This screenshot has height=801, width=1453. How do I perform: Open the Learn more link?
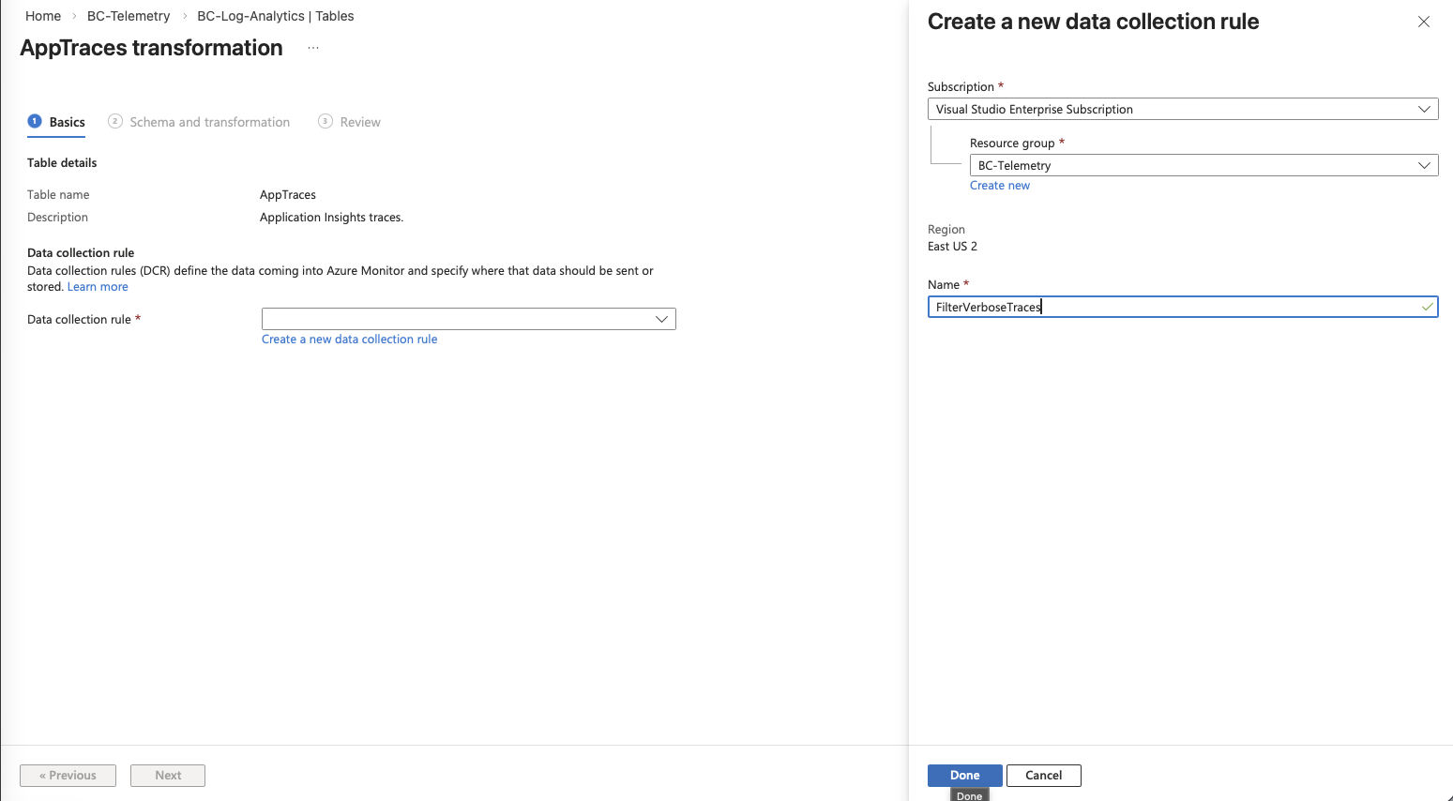click(x=98, y=287)
